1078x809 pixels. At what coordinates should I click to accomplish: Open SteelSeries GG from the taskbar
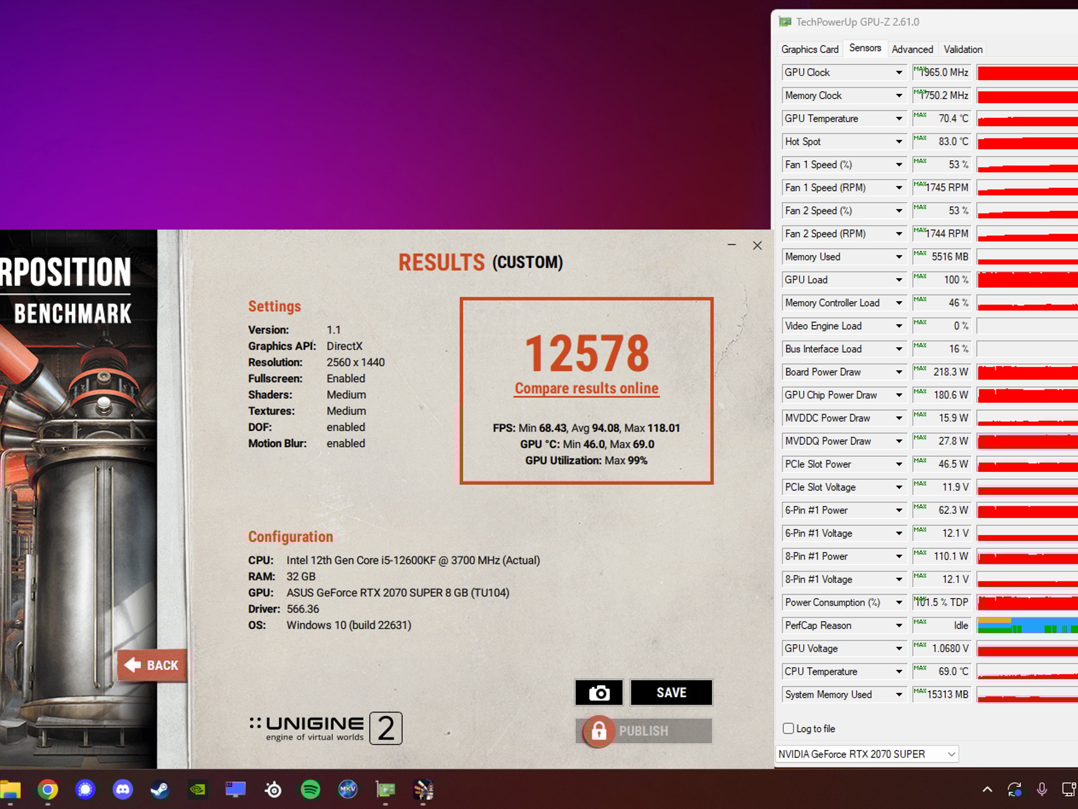(273, 791)
